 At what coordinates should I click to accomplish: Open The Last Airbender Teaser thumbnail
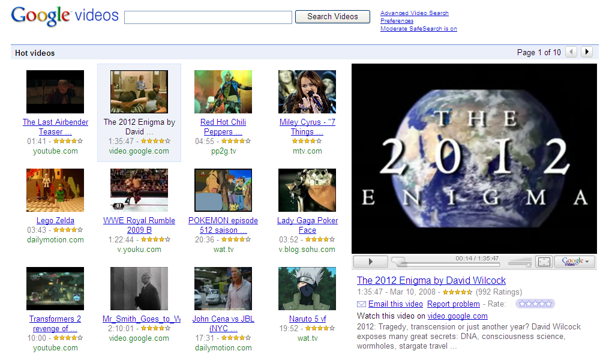[x=55, y=92]
